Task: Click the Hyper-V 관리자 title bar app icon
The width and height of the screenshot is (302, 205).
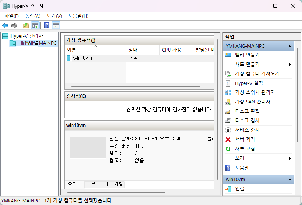Action: [7, 6]
